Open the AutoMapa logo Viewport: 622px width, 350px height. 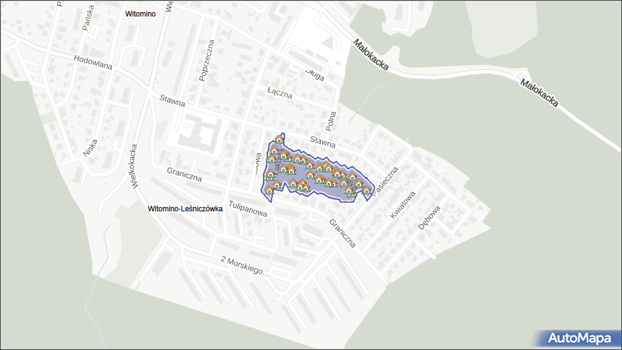[x=579, y=338]
